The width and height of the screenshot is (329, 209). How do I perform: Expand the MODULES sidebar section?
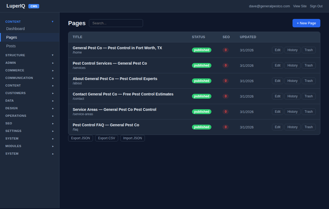point(29,146)
